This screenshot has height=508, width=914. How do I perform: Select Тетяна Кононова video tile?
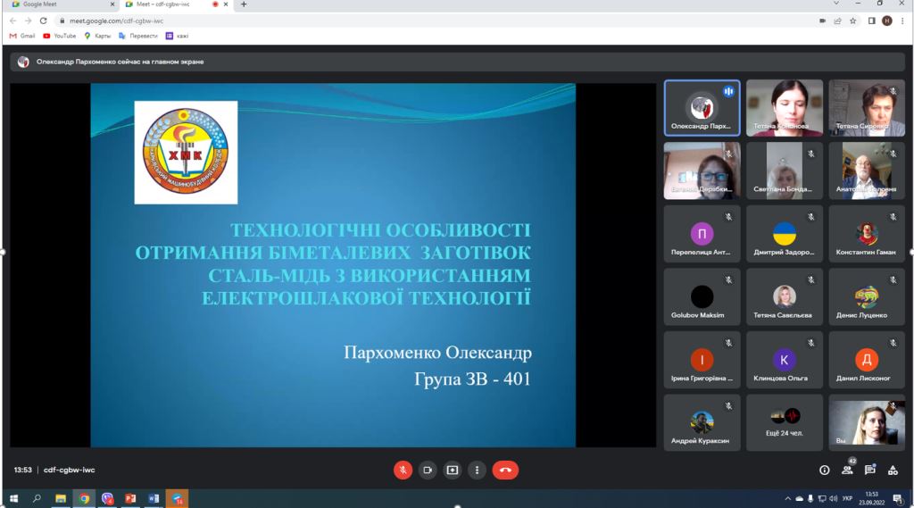(x=785, y=108)
